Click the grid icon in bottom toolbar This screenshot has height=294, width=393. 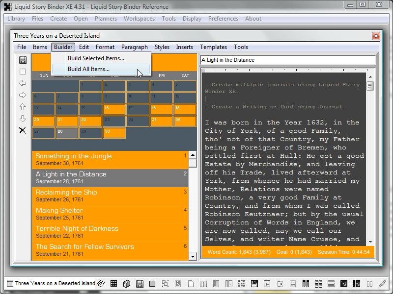point(114,284)
